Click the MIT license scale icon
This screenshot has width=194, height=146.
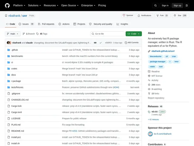point(149,76)
